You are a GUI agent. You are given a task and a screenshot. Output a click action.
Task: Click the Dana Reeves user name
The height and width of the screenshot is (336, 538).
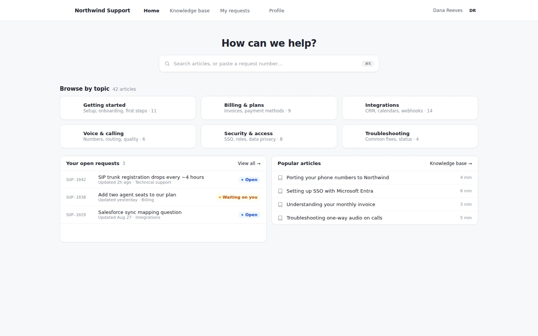[x=448, y=10]
